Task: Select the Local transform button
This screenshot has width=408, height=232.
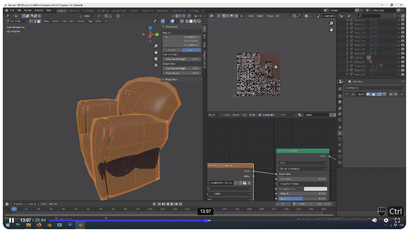Action: pos(191,50)
